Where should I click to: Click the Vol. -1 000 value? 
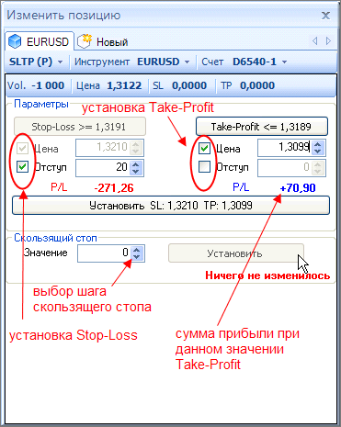click(x=48, y=85)
